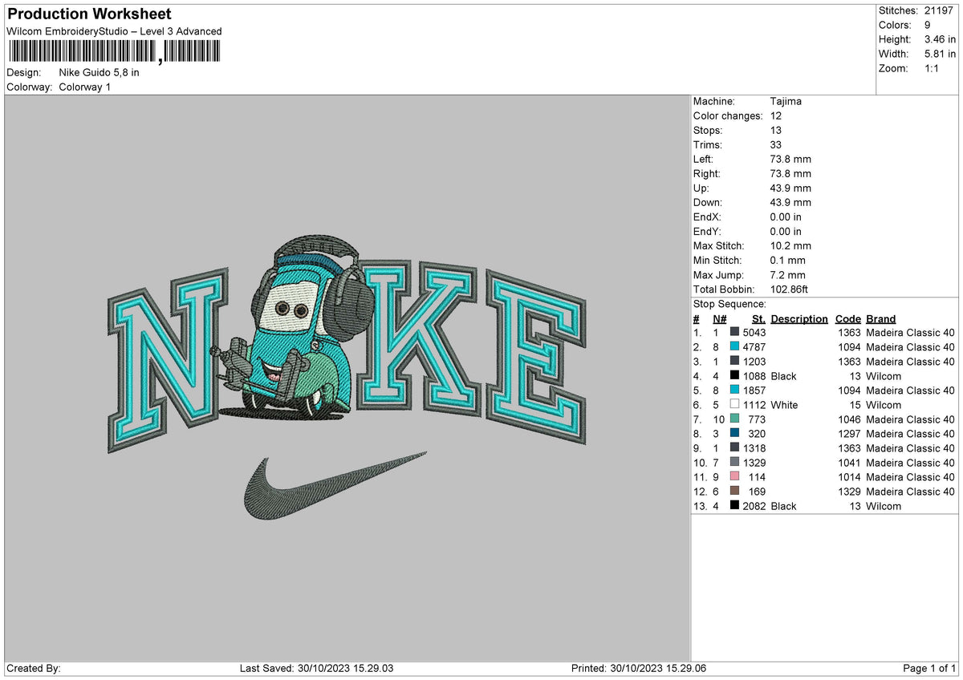Click 'Wilcom EmbroideryStudio – Level 3 Advanced' text
This screenshot has width=963, height=680.
pyautogui.click(x=114, y=31)
